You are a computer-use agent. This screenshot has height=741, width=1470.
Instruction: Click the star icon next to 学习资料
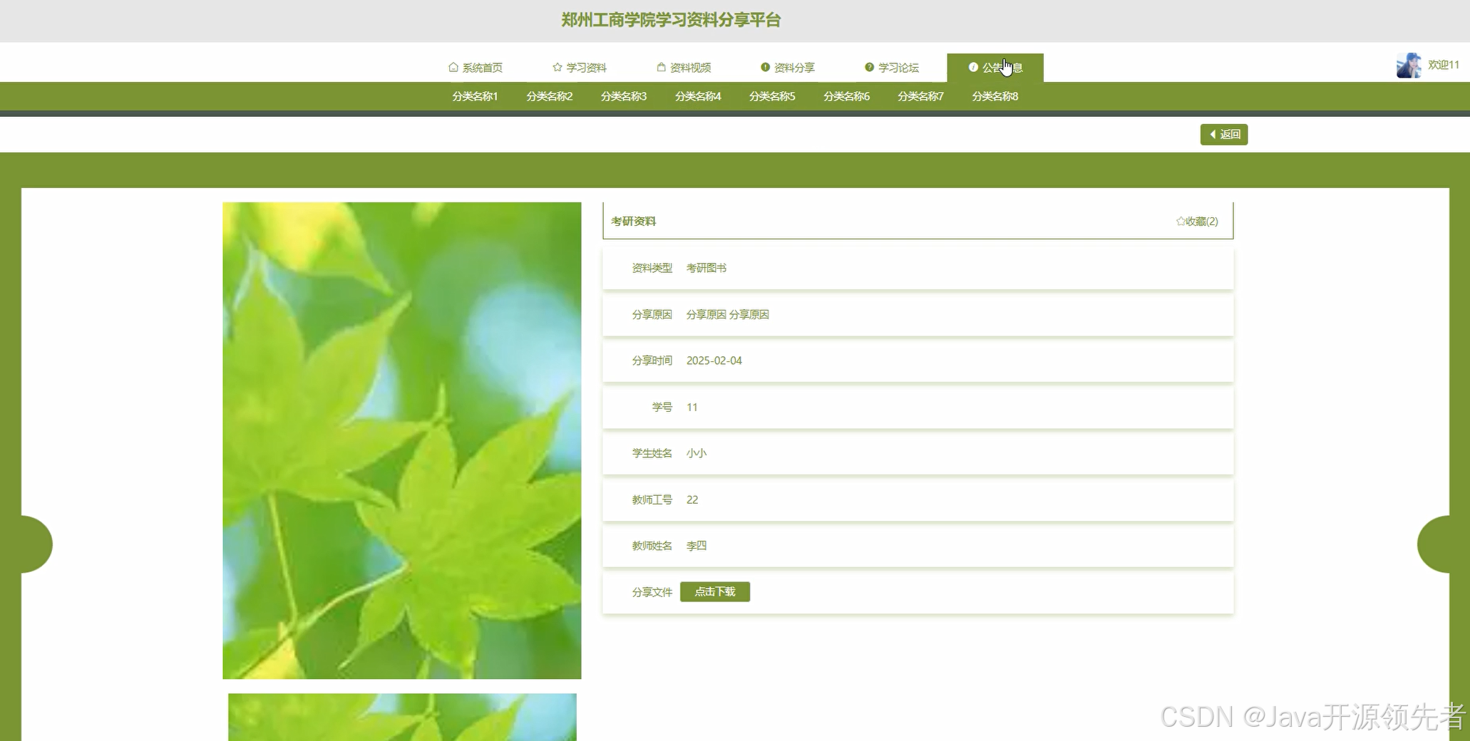click(557, 66)
